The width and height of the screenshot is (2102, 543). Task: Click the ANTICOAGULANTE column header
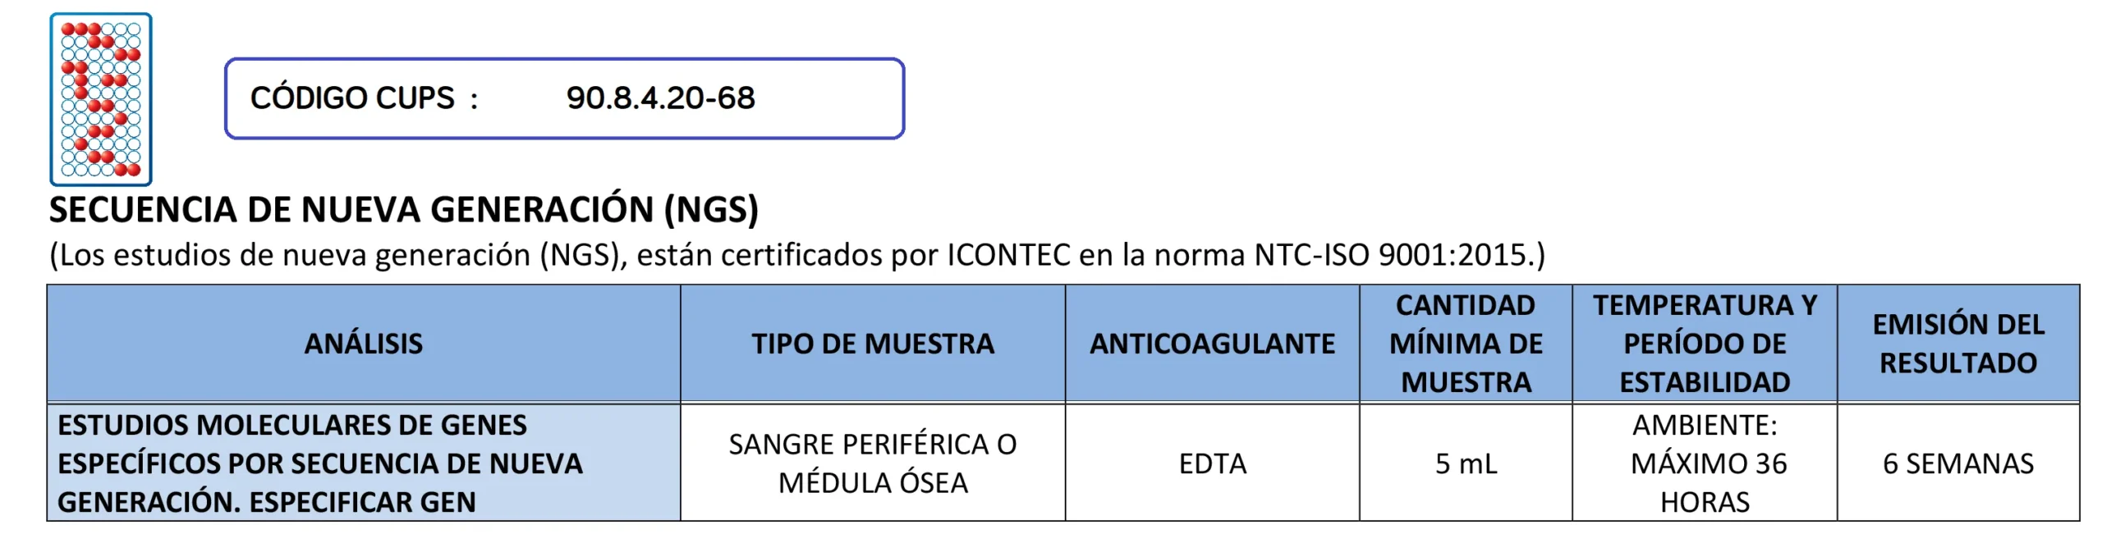(x=1212, y=344)
